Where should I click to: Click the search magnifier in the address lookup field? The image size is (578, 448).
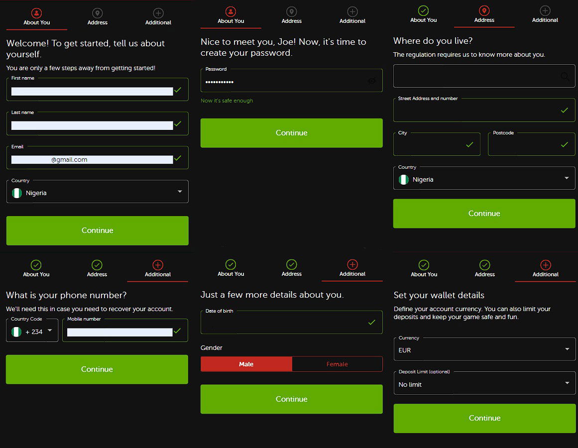pyautogui.click(x=565, y=76)
